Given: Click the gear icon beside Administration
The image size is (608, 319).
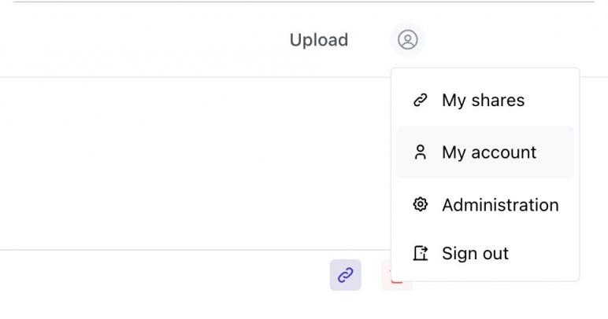Looking at the screenshot, I should pyautogui.click(x=421, y=205).
